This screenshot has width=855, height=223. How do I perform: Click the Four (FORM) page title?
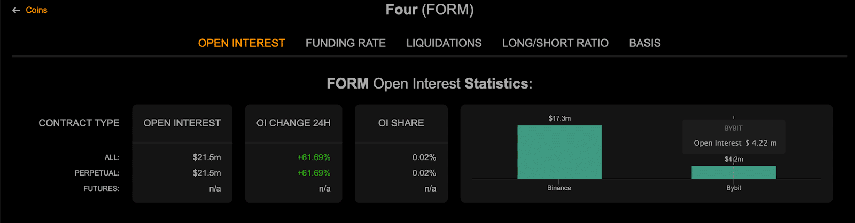click(430, 10)
